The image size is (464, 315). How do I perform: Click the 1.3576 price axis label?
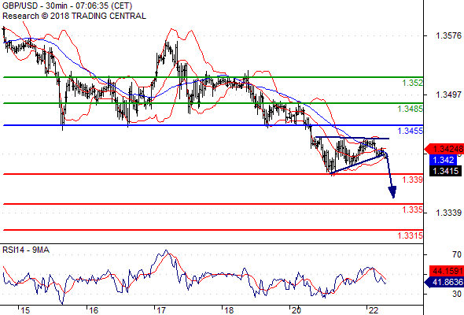pyautogui.click(x=448, y=36)
